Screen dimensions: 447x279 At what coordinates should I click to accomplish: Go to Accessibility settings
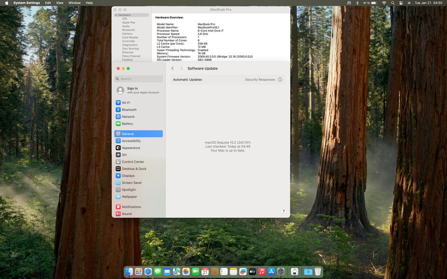click(x=131, y=141)
